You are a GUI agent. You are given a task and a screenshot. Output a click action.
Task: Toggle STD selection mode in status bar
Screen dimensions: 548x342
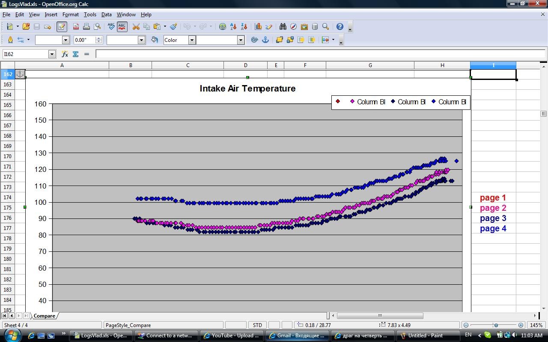(x=257, y=325)
